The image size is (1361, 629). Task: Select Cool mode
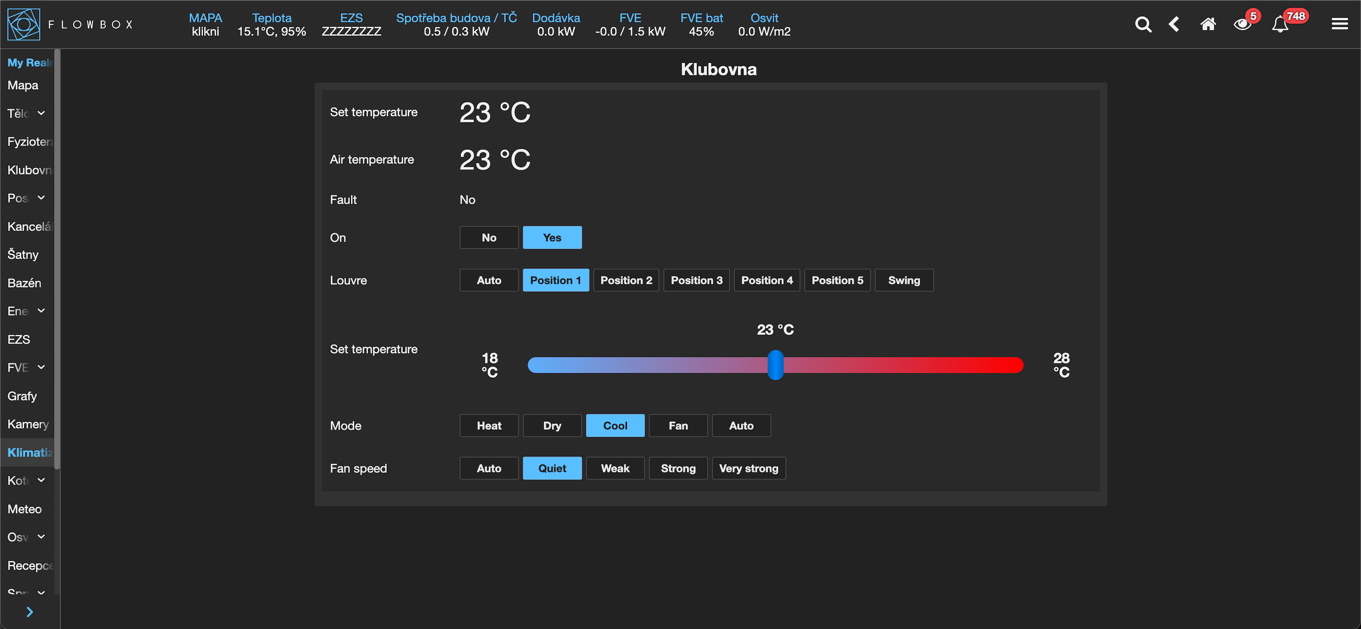point(615,425)
